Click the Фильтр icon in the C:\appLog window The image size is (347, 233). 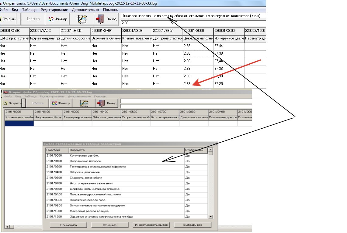coord(61,103)
